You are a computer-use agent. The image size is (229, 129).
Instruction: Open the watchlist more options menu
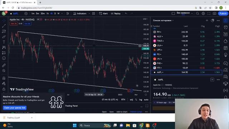pyautogui.click(x=218, y=20)
